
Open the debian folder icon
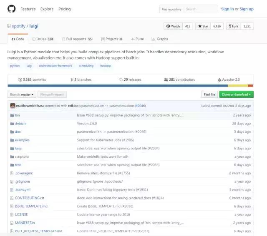pyautogui.click(x=12, y=124)
